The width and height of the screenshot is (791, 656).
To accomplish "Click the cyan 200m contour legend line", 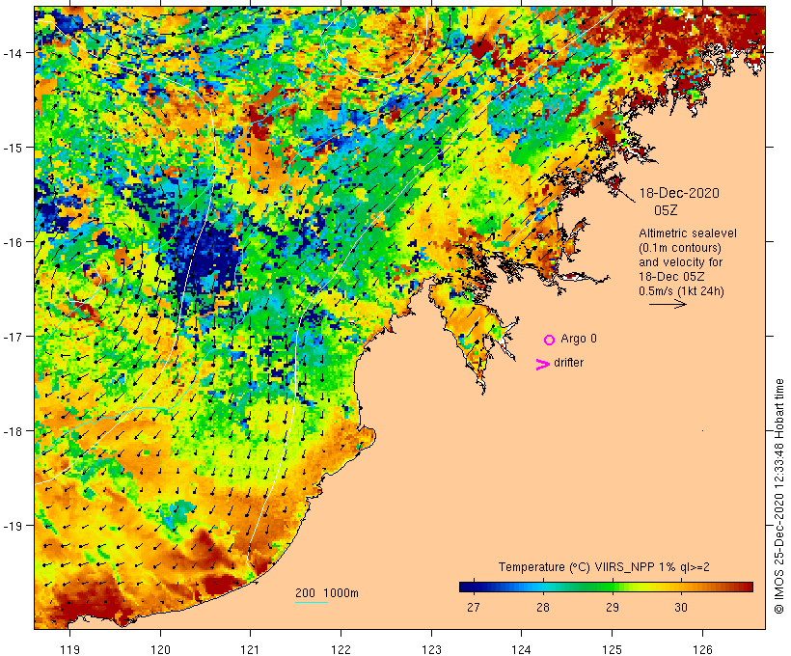I will pyautogui.click(x=312, y=602).
